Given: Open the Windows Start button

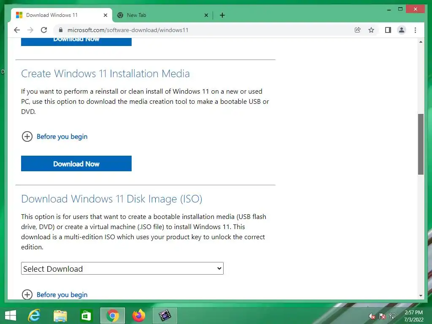Looking at the screenshot, I should click(11, 316).
